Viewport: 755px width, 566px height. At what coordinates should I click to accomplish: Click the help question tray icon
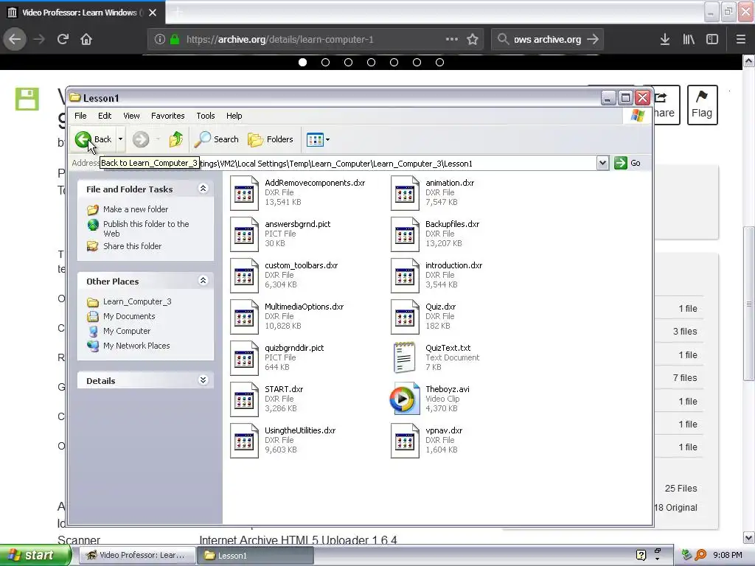point(641,555)
